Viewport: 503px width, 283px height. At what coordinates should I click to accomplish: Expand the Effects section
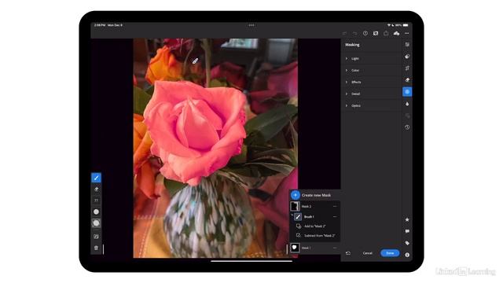[372, 82]
